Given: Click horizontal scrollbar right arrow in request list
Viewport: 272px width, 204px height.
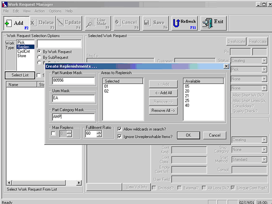Looking at the screenshot, I should pyautogui.click(x=79, y=183).
